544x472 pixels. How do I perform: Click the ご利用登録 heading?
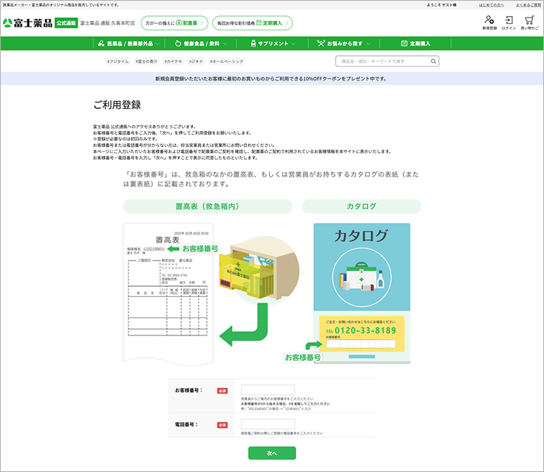click(x=118, y=105)
